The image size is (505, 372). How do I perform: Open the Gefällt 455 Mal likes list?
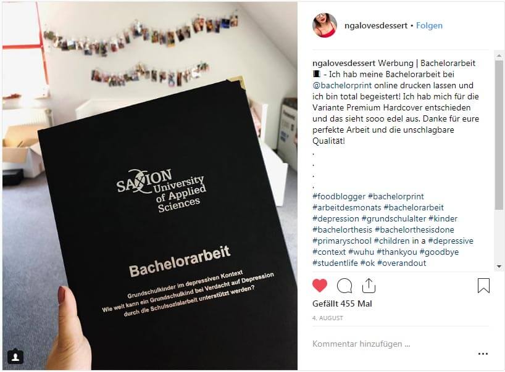[x=342, y=304]
